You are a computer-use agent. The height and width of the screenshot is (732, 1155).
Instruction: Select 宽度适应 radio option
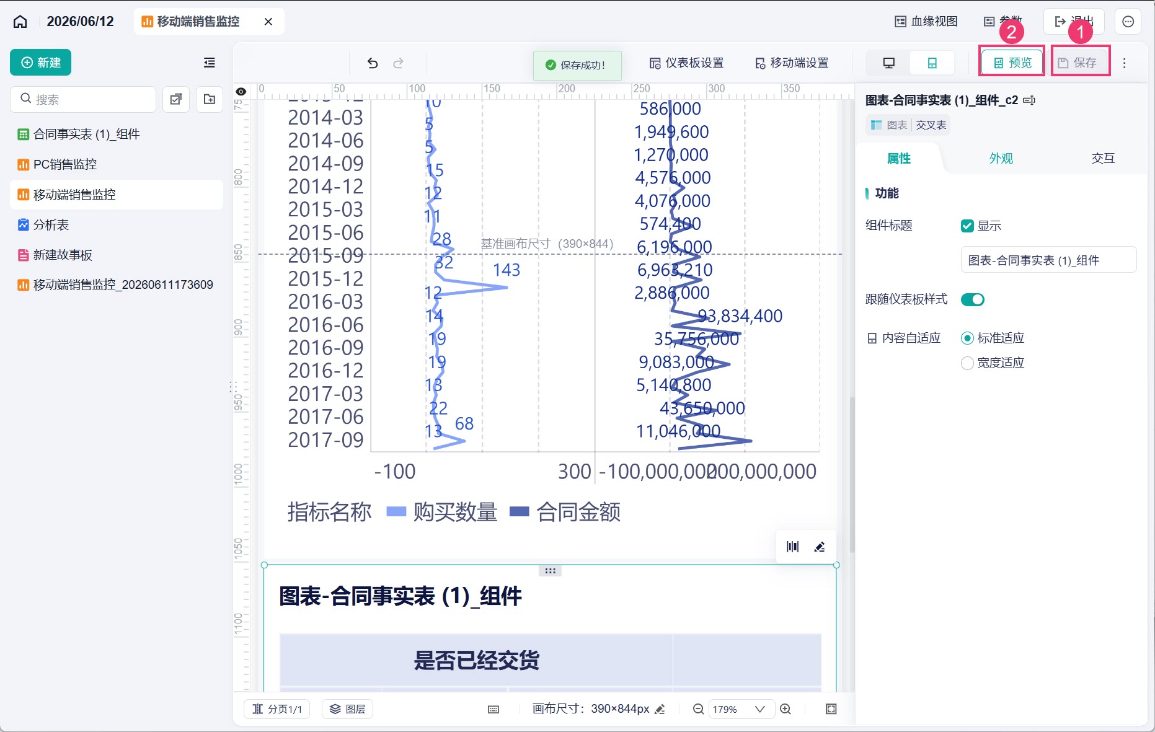(967, 363)
